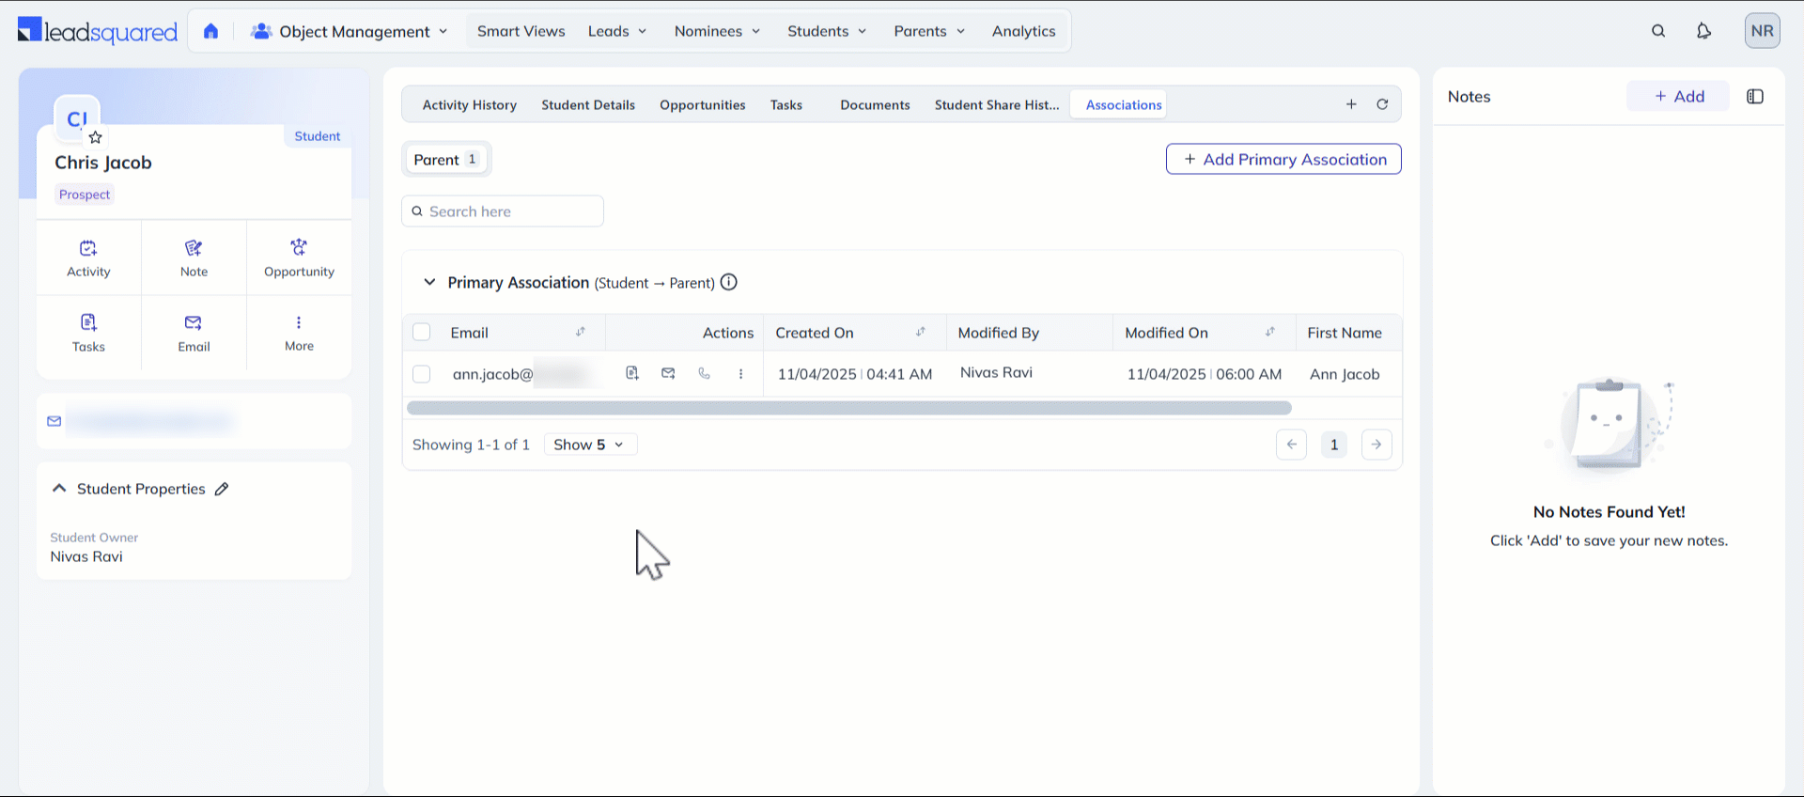Screen dimensions: 1804x797
Task: Star Chris Jacob as favorite
Action: 95,137
